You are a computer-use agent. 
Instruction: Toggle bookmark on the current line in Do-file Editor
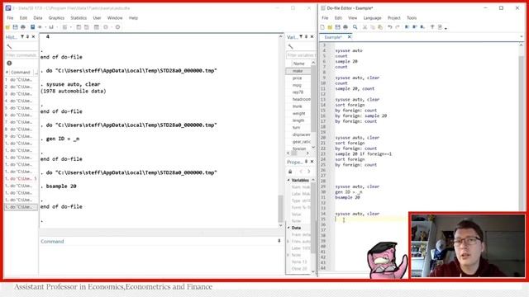(x=407, y=27)
